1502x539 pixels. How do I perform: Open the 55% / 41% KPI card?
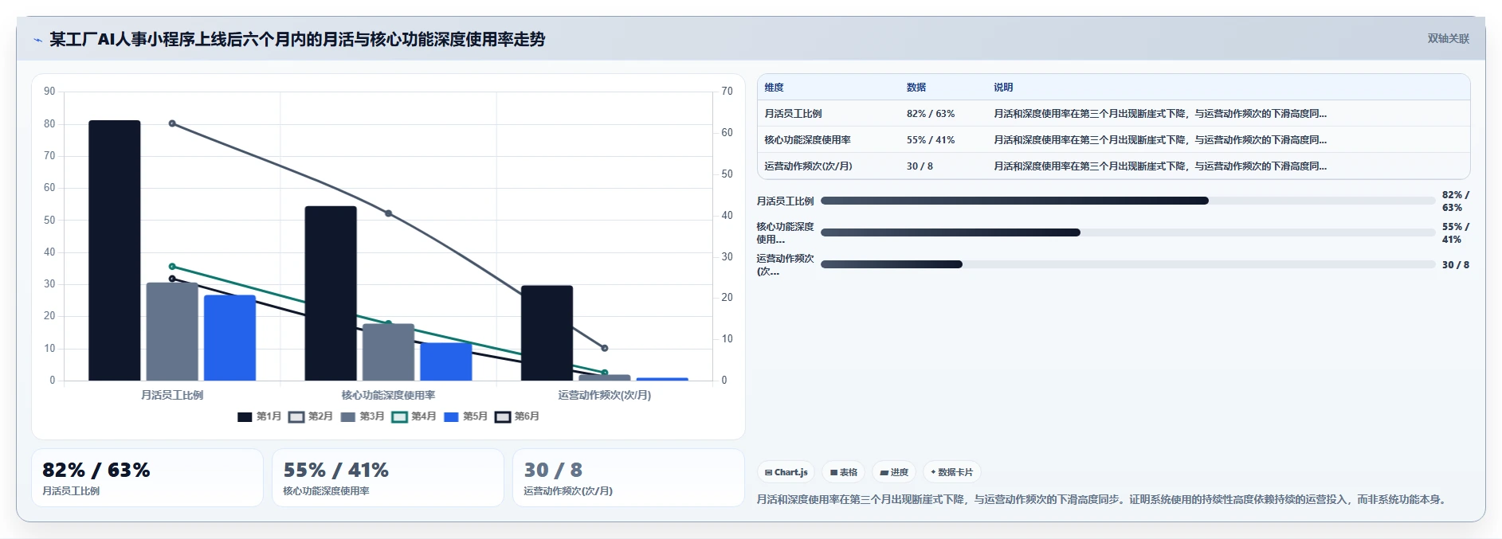point(388,478)
